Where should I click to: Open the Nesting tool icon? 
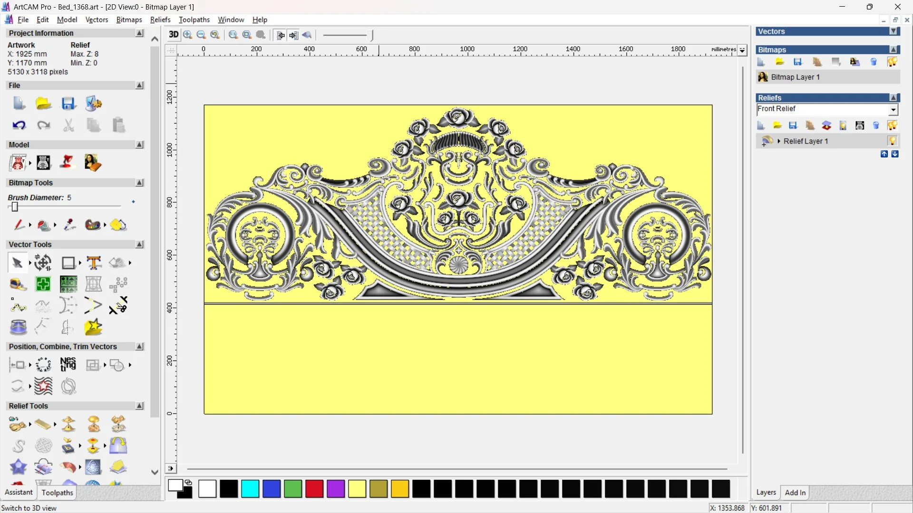[68, 365]
